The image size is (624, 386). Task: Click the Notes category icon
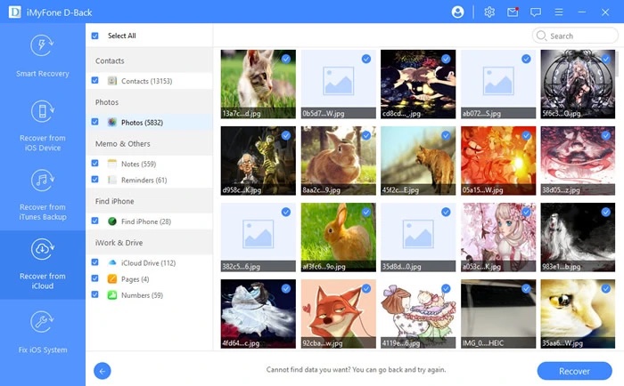[x=112, y=164]
